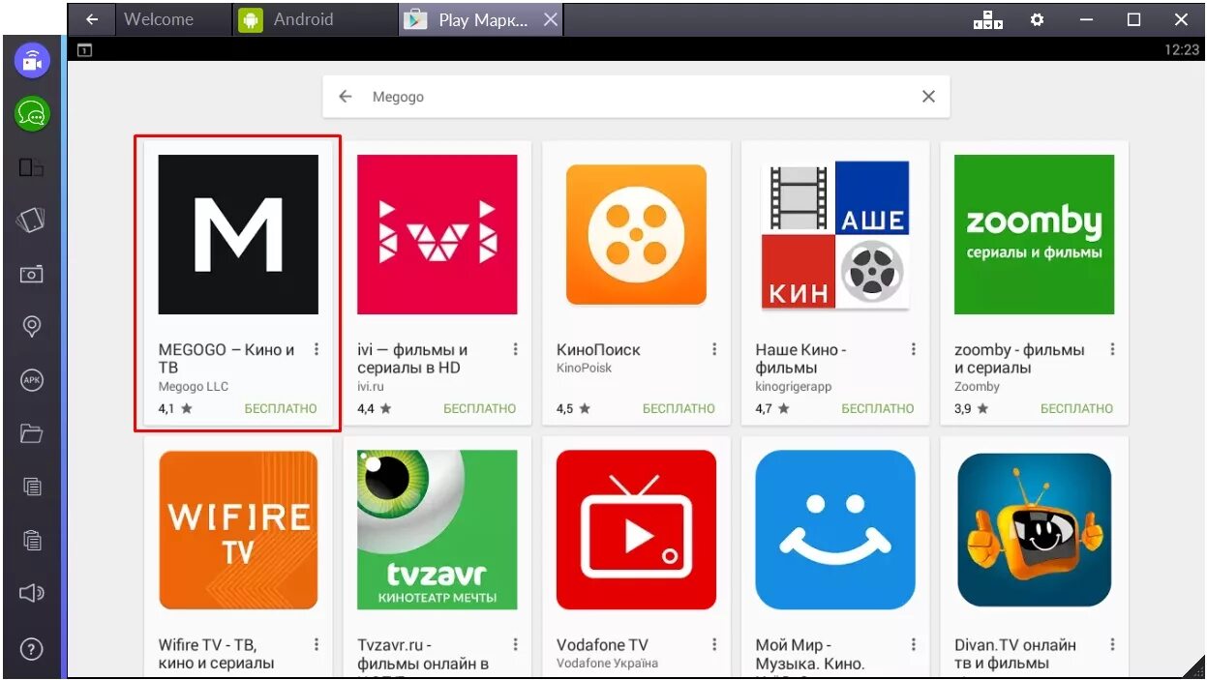Image resolution: width=1207 pixels, height=680 pixels.
Task: Install an APK using the APK icon
Action: [32, 380]
